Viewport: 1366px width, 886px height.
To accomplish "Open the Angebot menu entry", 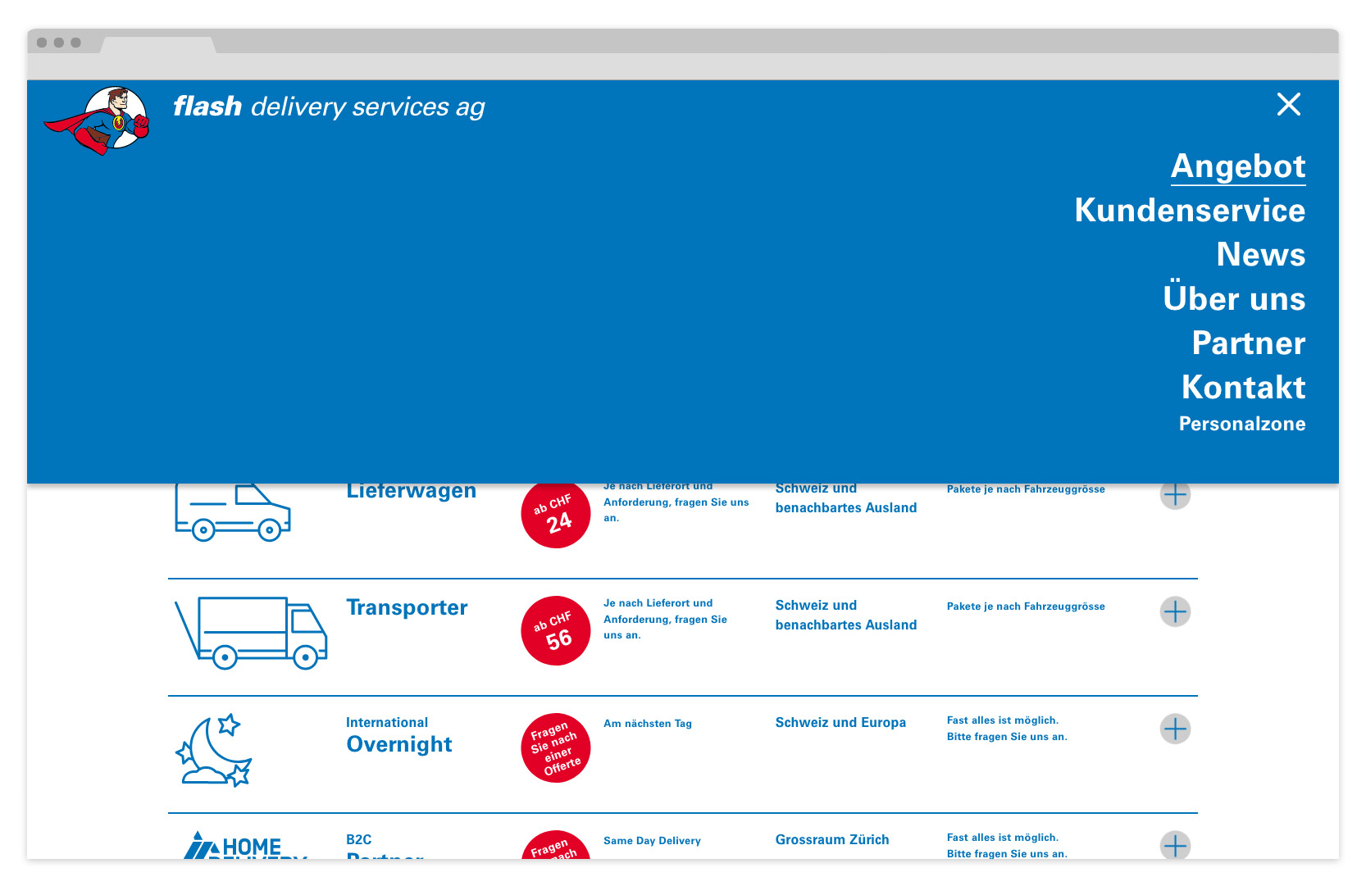I will coord(1238,167).
